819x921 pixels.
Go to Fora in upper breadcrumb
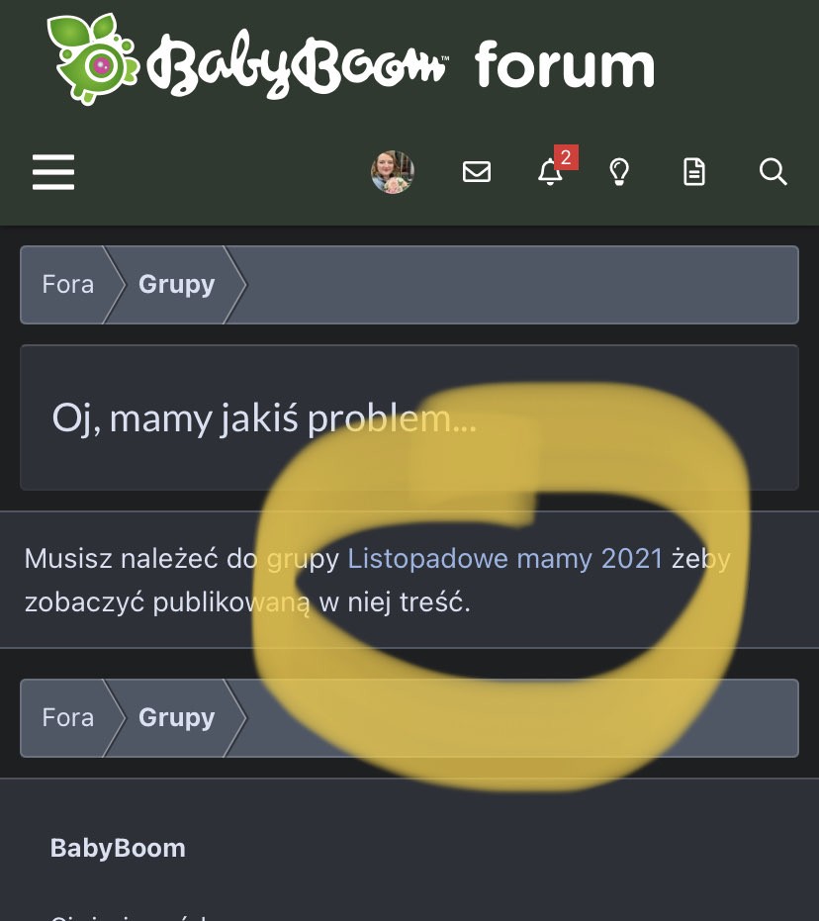pos(68,285)
